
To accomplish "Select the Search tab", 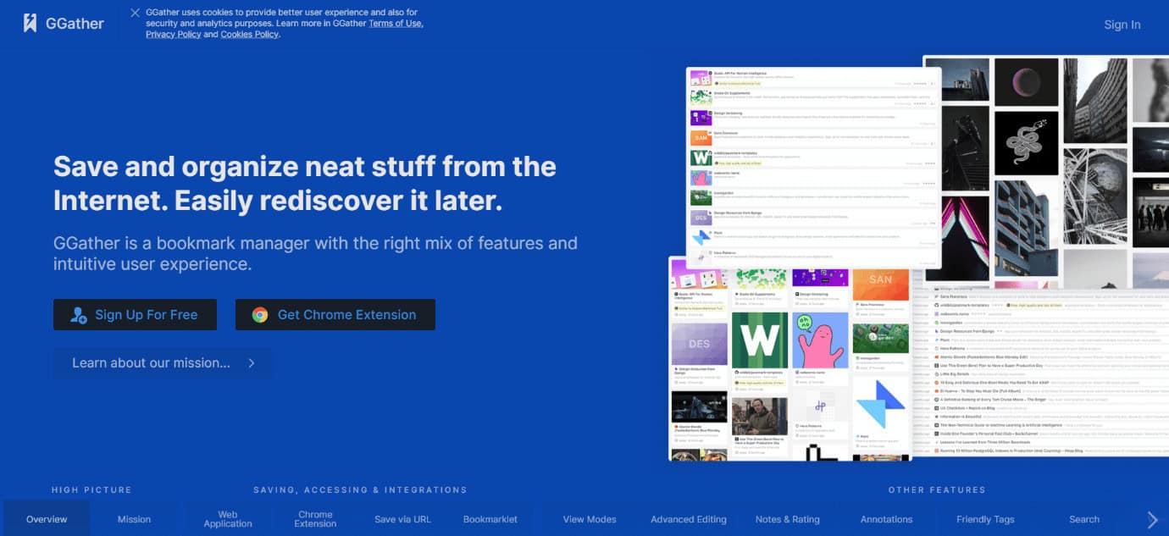I will [1084, 519].
